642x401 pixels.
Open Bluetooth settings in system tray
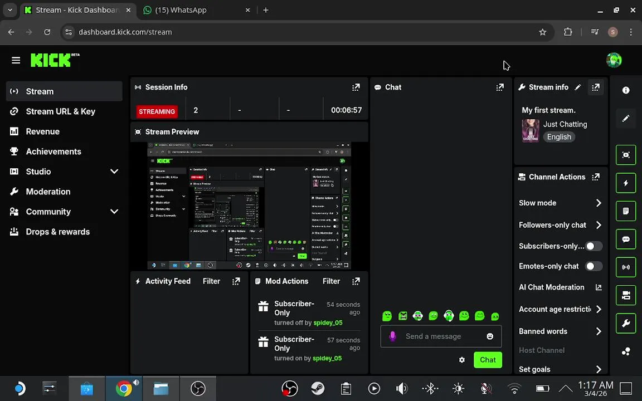click(x=430, y=388)
